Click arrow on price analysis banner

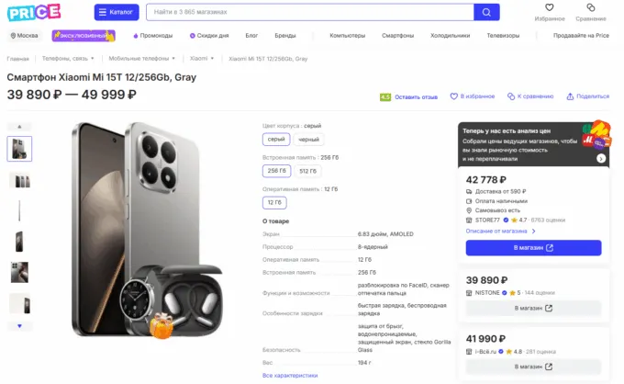pyautogui.click(x=600, y=158)
